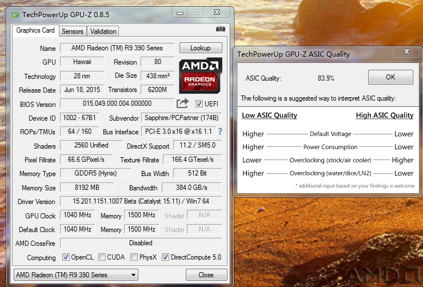
Task: Click OK in ASIC Quality dialog
Action: tap(390, 77)
